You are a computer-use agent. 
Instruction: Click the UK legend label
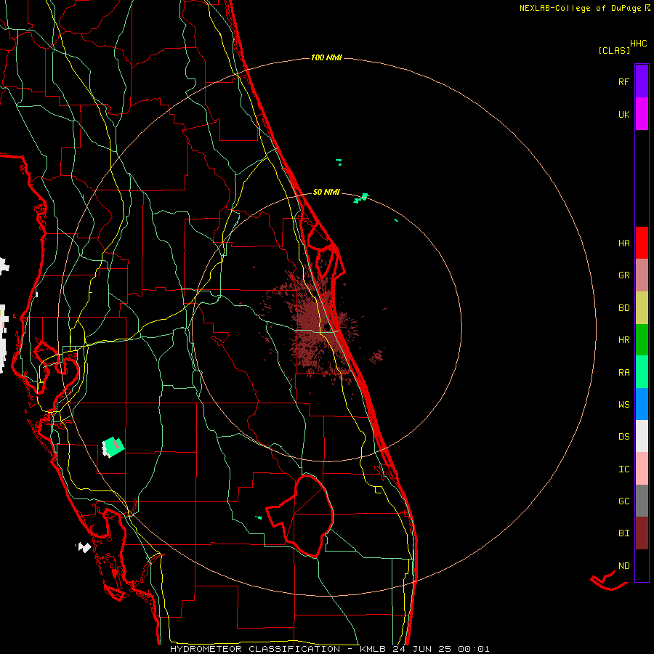(623, 114)
